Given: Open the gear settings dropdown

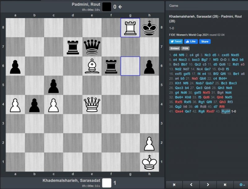Looking at the screenshot, I should pyautogui.click(x=241, y=185).
